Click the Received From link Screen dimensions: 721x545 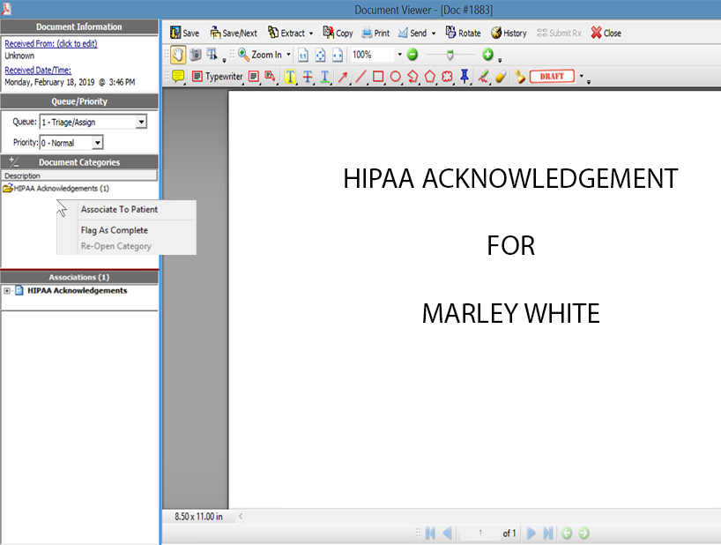point(50,44)
